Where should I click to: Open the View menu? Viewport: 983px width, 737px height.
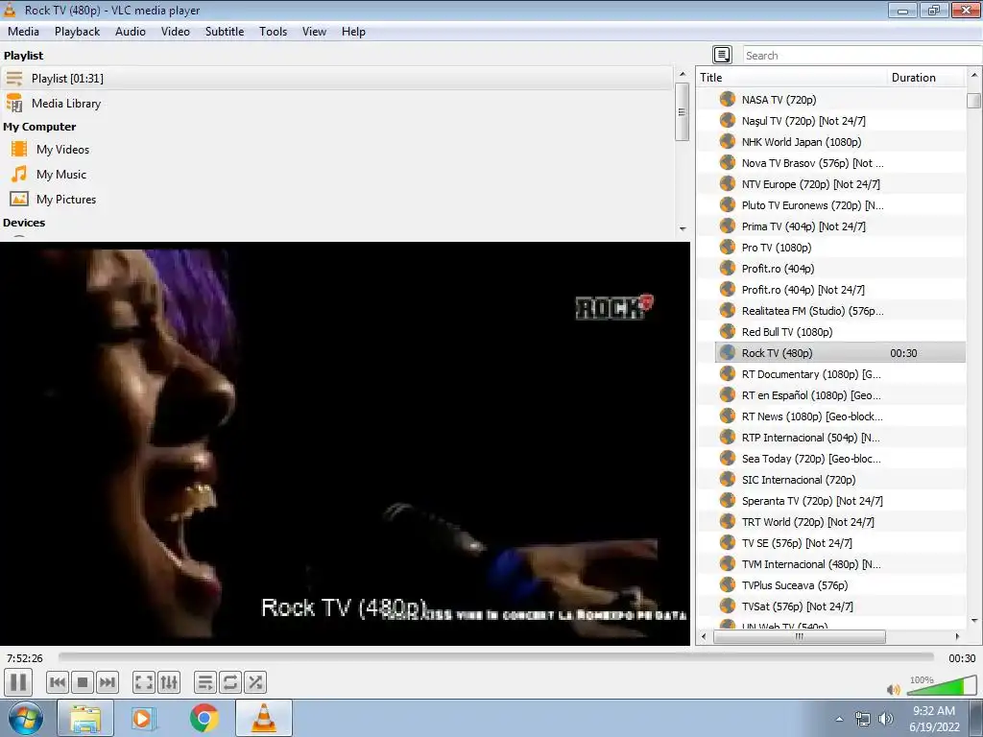click(314, 32)
